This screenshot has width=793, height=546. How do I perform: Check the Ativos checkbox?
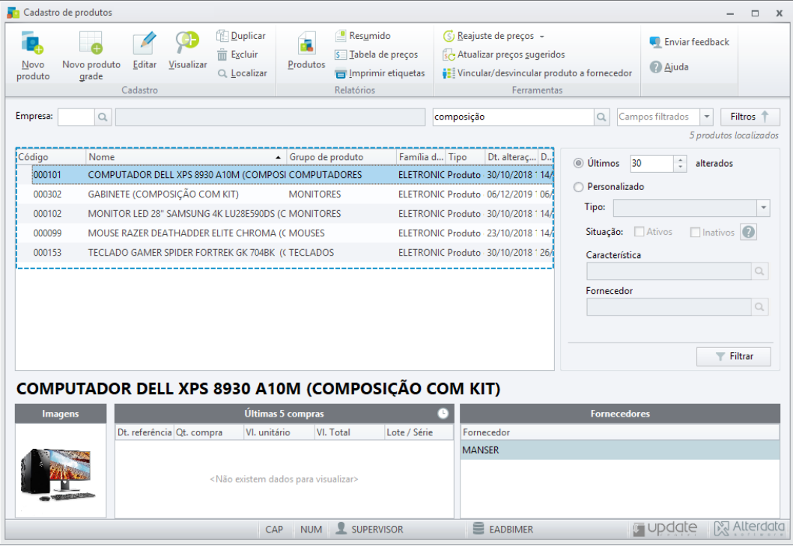pyautogui.click(x=639, y=232)
